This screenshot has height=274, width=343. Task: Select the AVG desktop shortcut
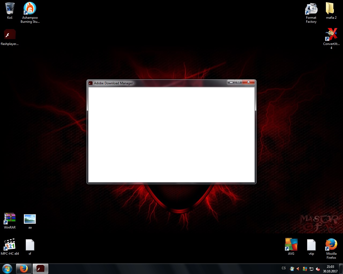291,247
